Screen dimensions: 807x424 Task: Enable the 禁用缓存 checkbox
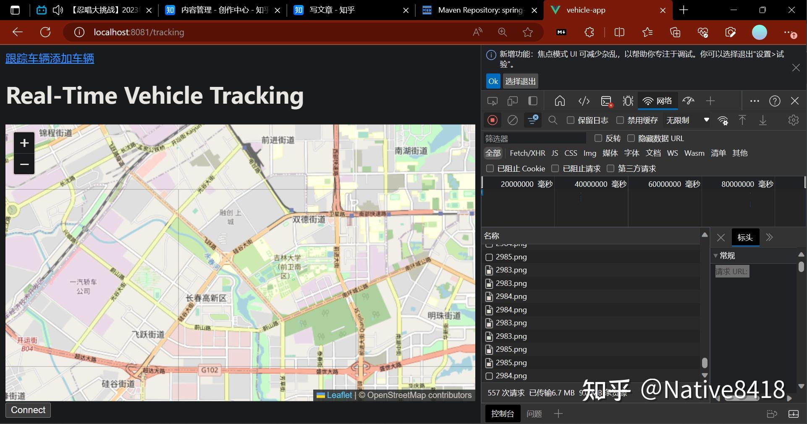(x=620, y=120)
